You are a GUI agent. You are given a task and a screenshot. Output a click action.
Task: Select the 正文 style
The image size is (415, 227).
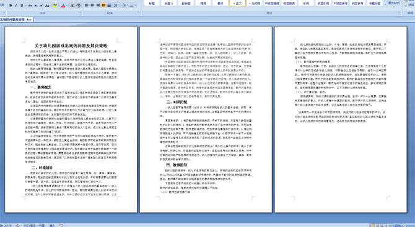(237, 3)
